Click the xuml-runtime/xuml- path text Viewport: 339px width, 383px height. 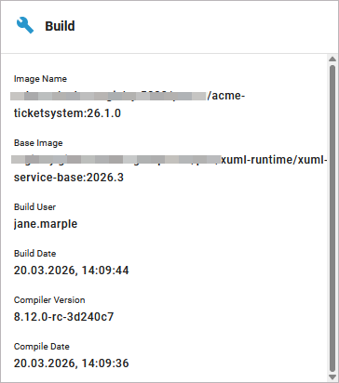(274, 160)
